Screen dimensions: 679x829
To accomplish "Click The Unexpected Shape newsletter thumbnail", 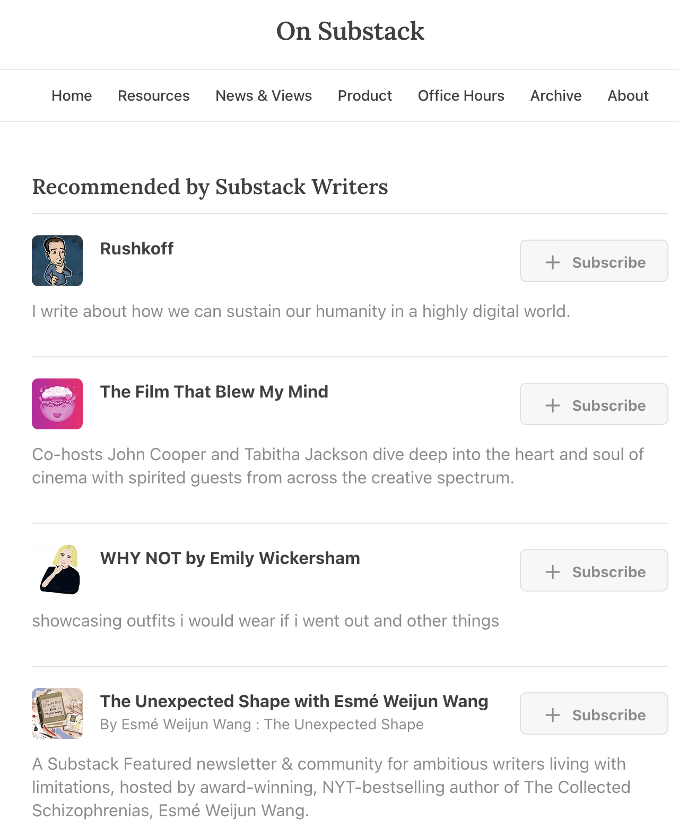I will click(57, 713).
